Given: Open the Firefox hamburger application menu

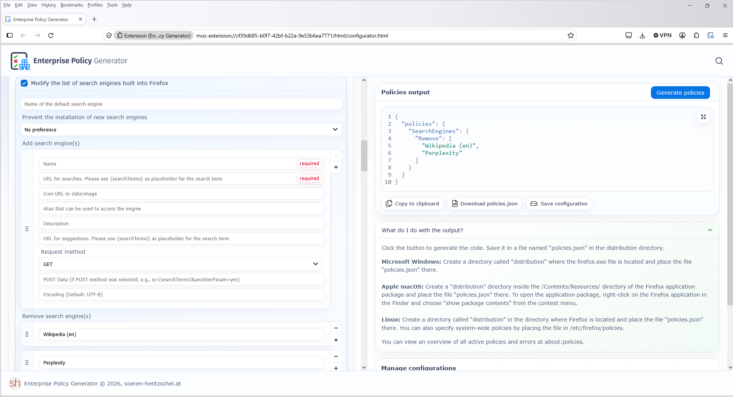Looking at the screenshot, I should tap(725, 35).
